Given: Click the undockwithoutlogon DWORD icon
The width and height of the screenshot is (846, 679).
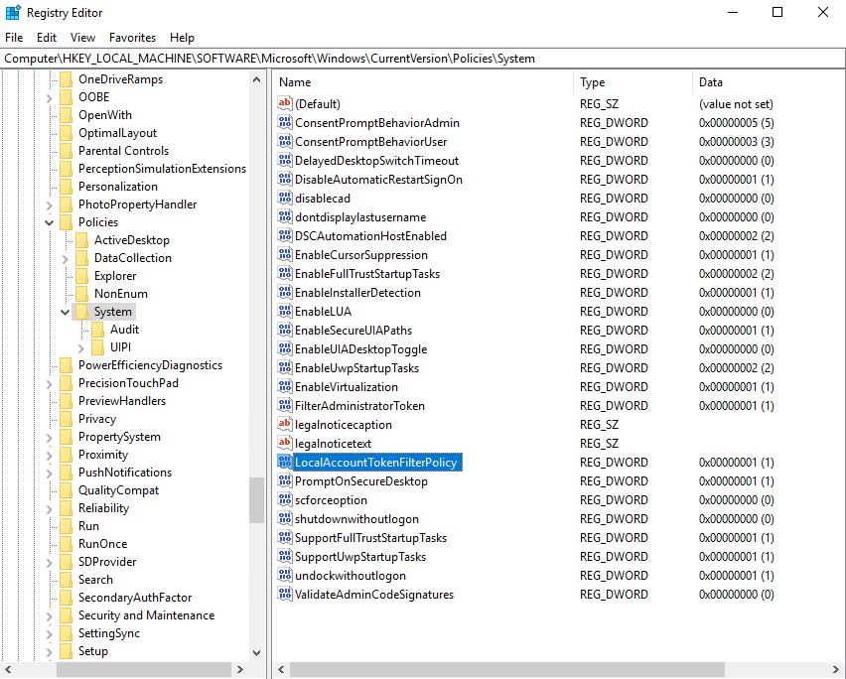Looking at the screenshot, I should (284, 576).
